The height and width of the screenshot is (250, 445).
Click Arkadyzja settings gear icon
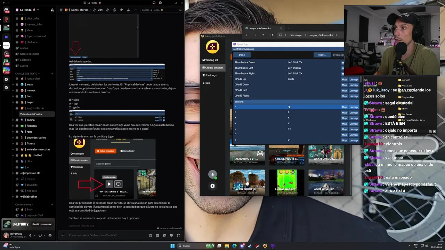(x=212, y=186)
